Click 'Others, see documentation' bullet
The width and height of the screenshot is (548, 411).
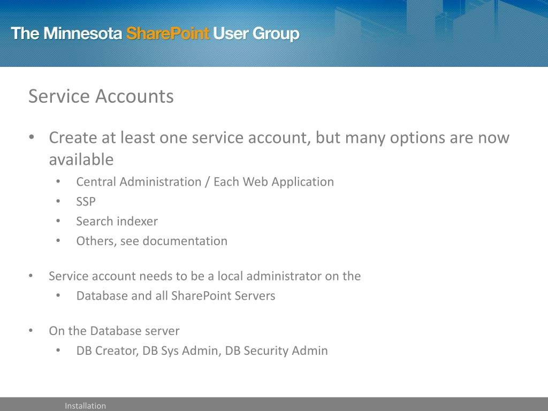[151, 241]
